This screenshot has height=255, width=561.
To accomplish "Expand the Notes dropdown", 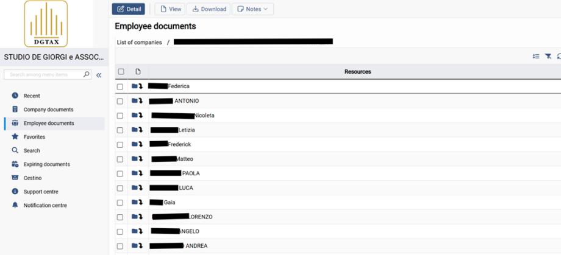I will 253,9.
